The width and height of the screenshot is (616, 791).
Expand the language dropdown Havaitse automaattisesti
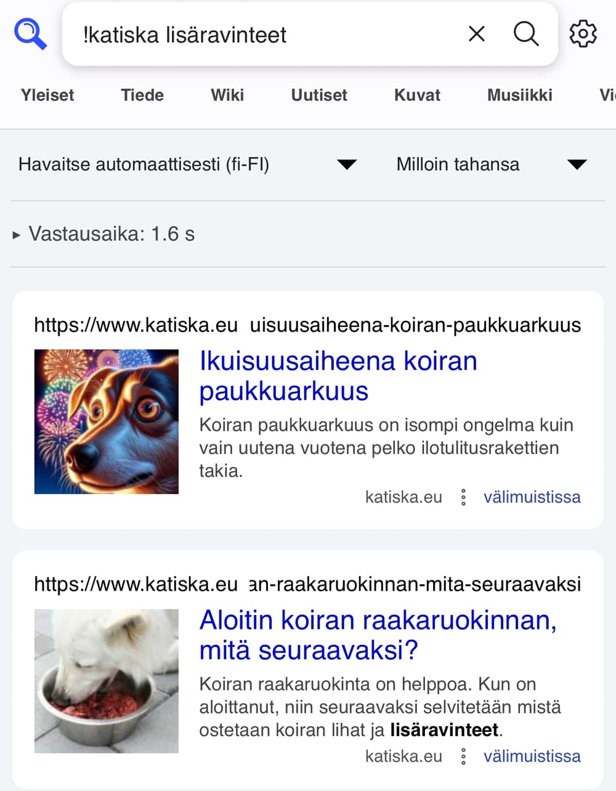click(x=188, y=164)
